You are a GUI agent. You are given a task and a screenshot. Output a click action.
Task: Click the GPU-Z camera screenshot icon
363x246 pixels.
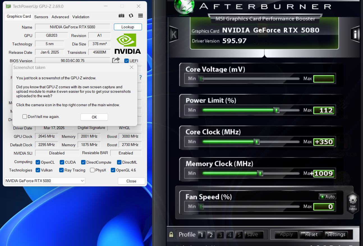click(x=121, y=16)
